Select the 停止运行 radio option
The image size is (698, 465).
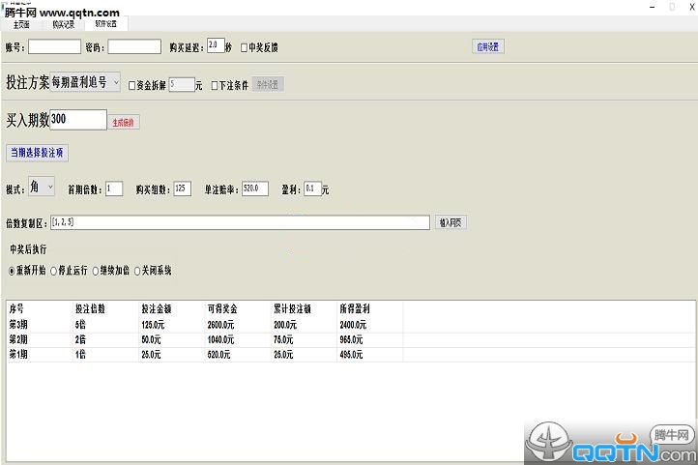click(54, 271)
